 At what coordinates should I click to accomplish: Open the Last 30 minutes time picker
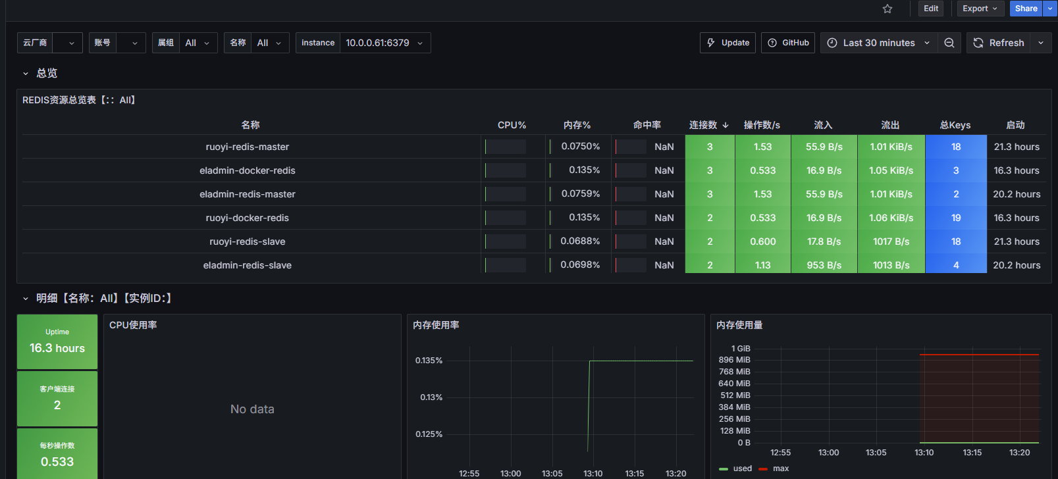click(x=878, y=43)
